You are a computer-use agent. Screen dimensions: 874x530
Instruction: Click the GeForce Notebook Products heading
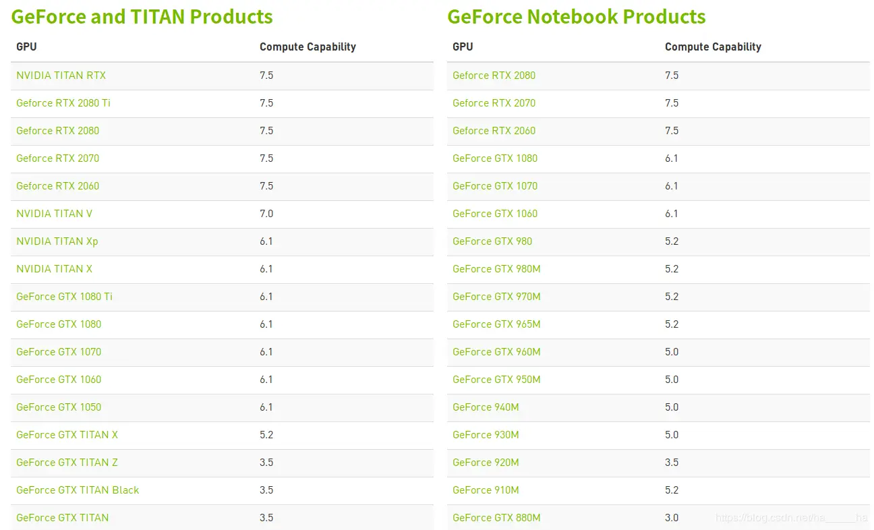point(576,17)
